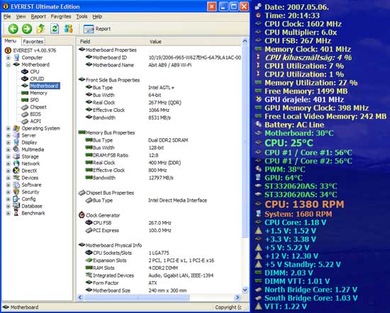
Task: Select the Motherboard Name row
Action: click(x=159, y=65)
